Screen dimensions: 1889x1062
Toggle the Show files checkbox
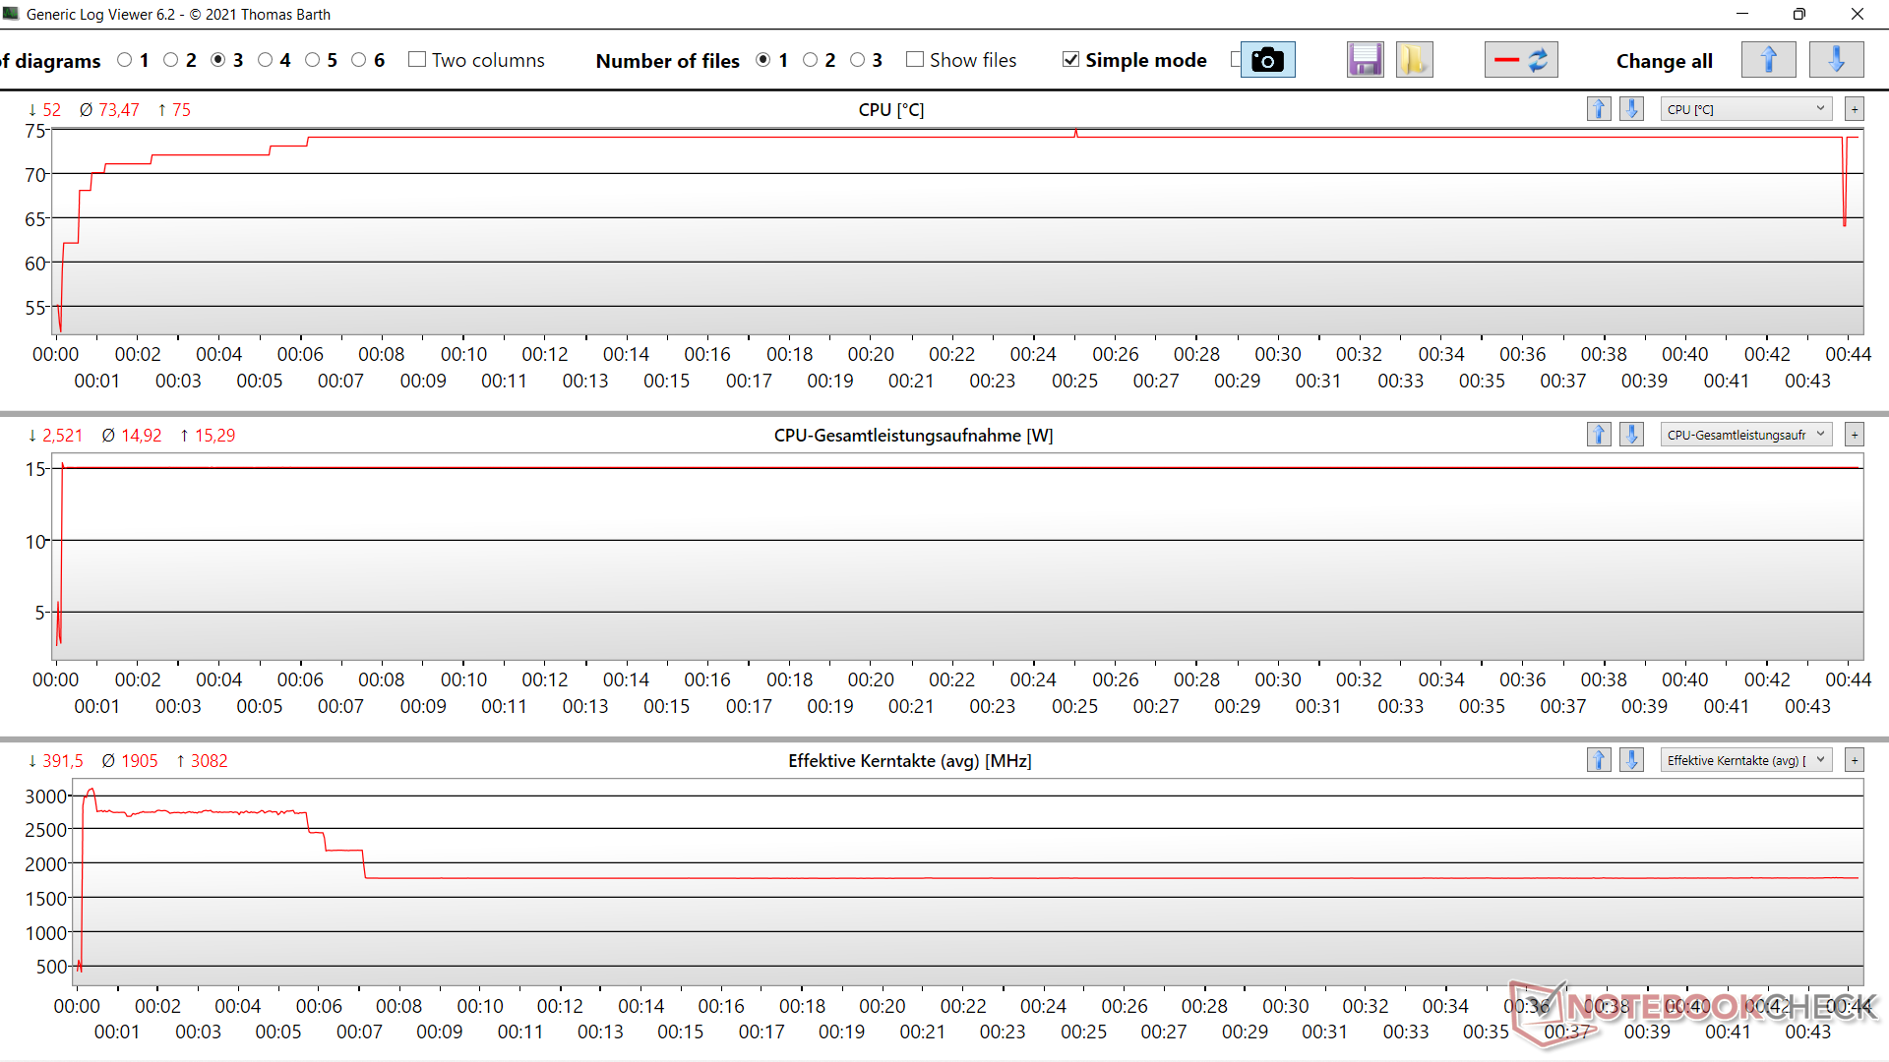[915, 60]
